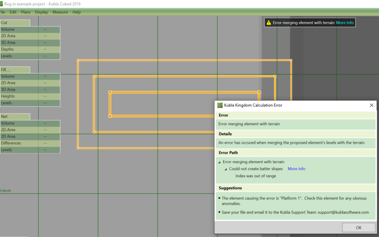
Task: Click the 'Error merging element with terrain' banner text
Action: (304, 23)
